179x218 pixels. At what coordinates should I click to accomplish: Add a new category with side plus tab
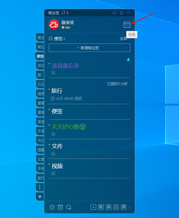click(40, 197)
